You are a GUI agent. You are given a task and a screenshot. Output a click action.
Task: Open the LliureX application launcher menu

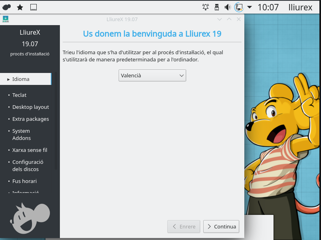tap(6, 7)
